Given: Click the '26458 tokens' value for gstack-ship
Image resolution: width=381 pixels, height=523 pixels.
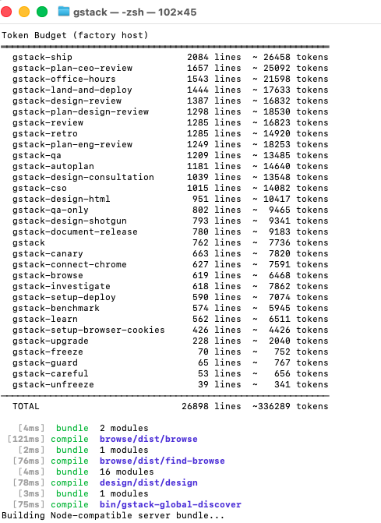Looking at the screenshot, I should click(296, 57).
